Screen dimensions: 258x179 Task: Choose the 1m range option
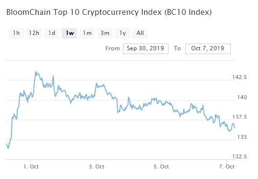coord(87,33)
